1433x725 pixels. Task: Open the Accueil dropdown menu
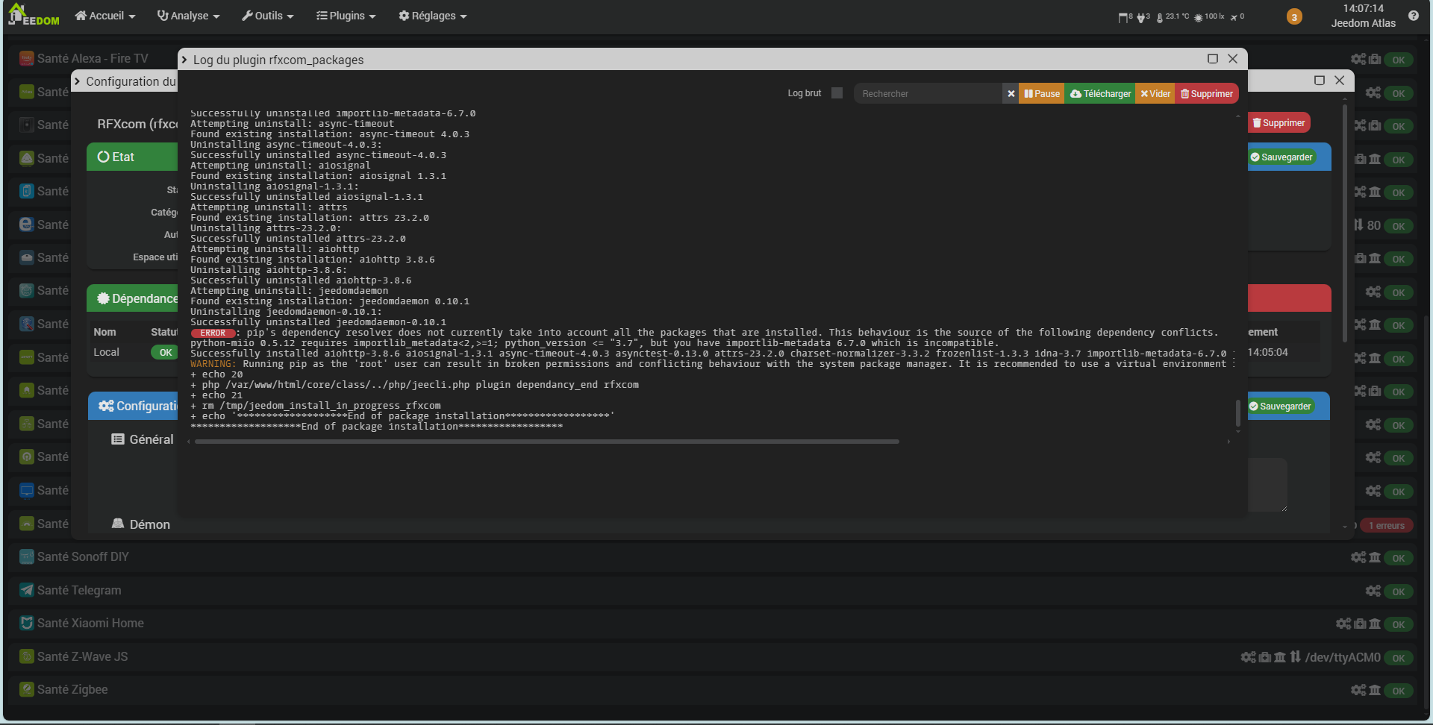(105, 16)
